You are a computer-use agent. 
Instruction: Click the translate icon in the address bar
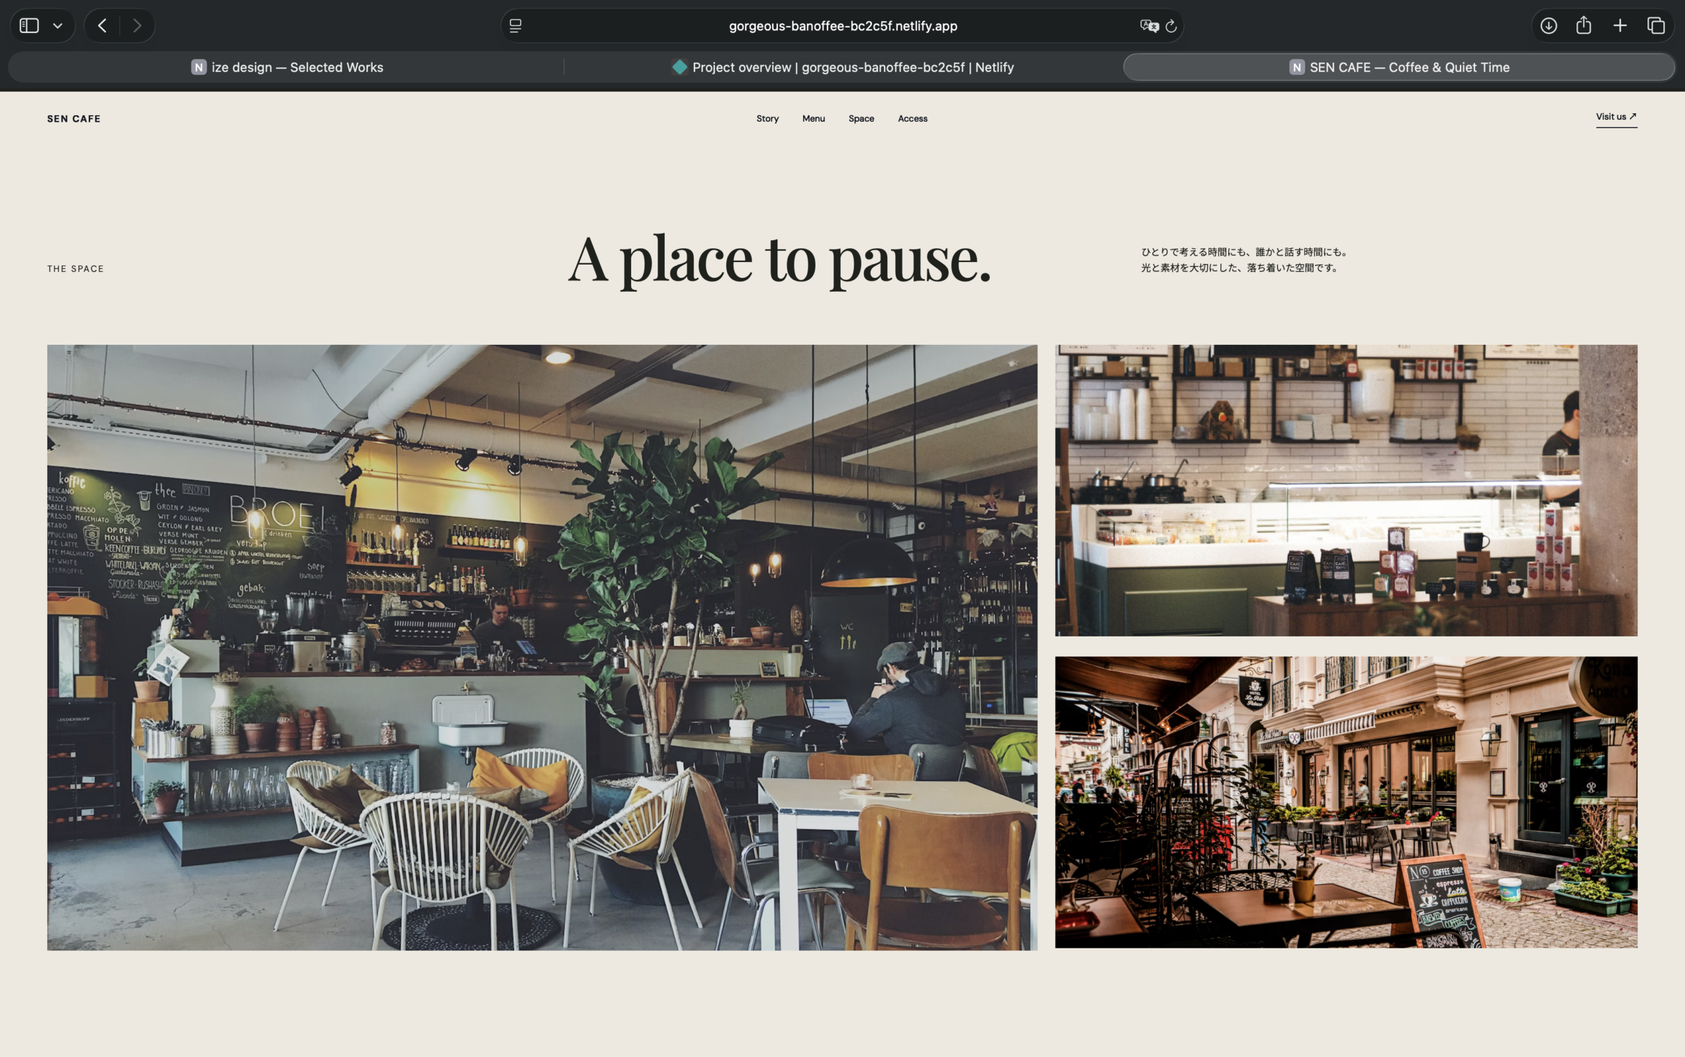point(1149,26)
